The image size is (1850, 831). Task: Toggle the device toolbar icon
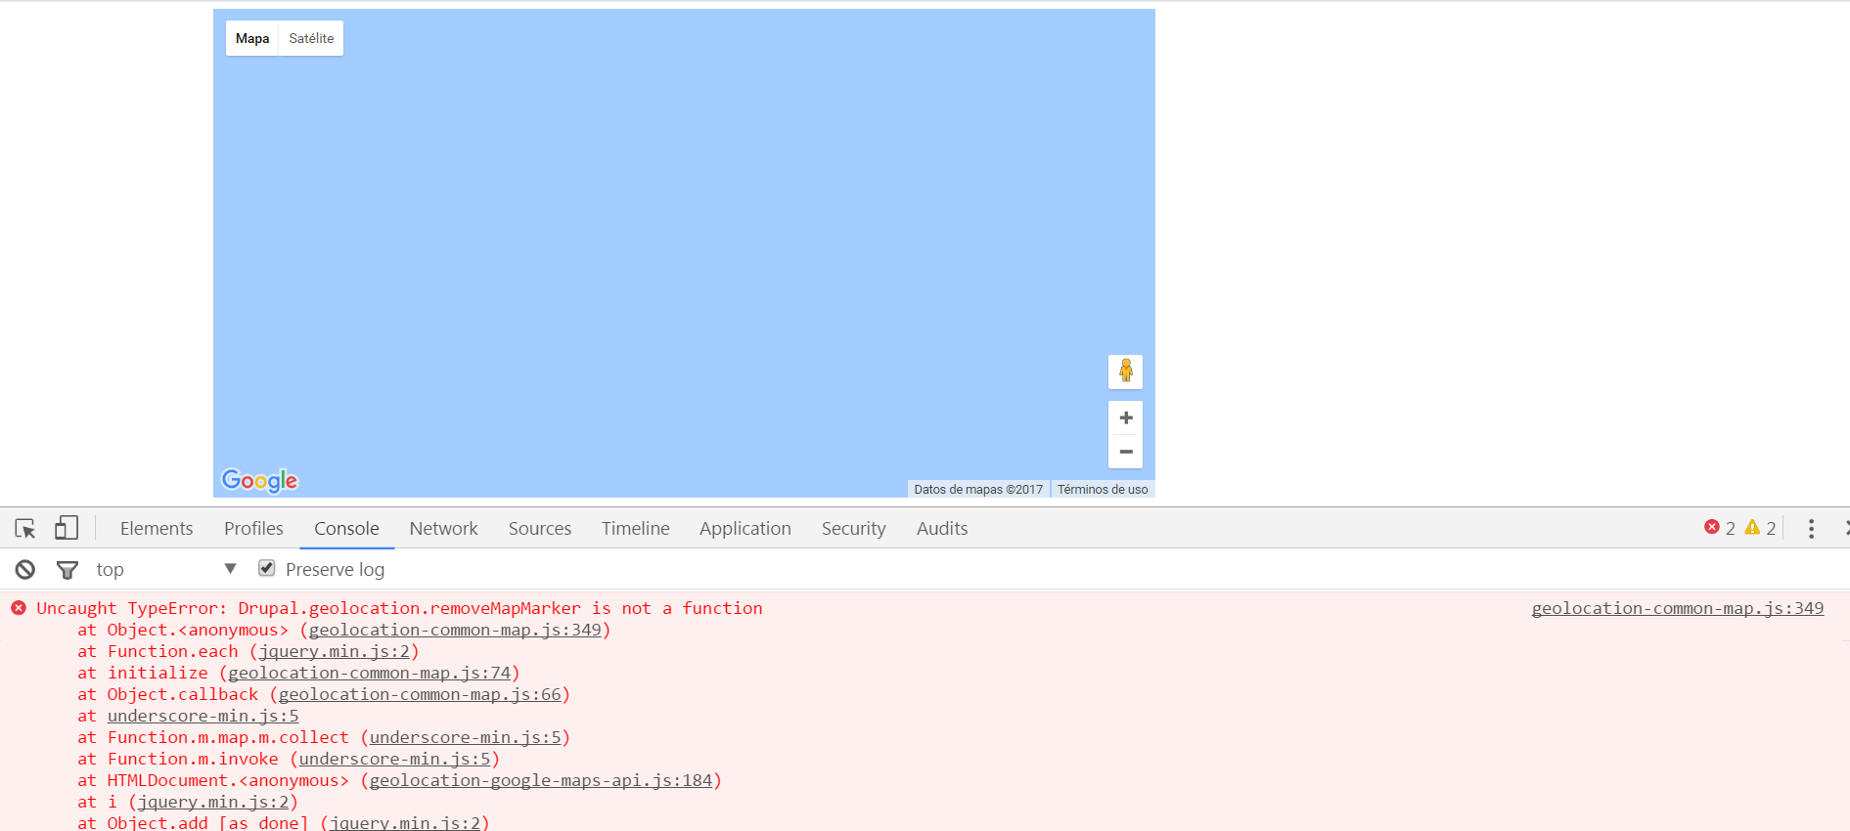pyautogui.click(x=67, y=528)
